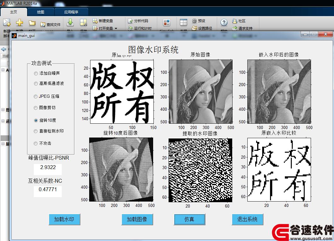The height and width of the screenshot is (241, 334).
Task: Click the 旋转10度后图像 plot title
Action: coord(121,133)
